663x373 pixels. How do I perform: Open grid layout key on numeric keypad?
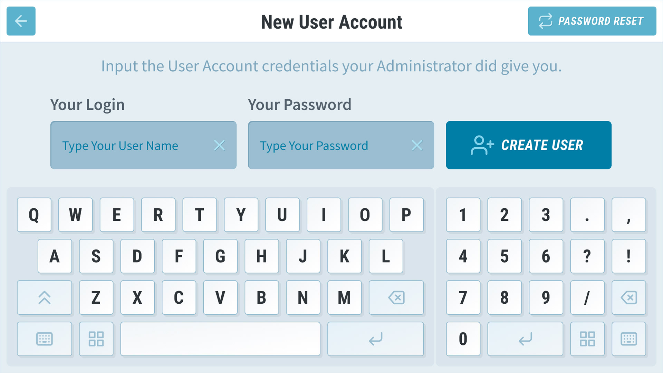tap(587, 339)
